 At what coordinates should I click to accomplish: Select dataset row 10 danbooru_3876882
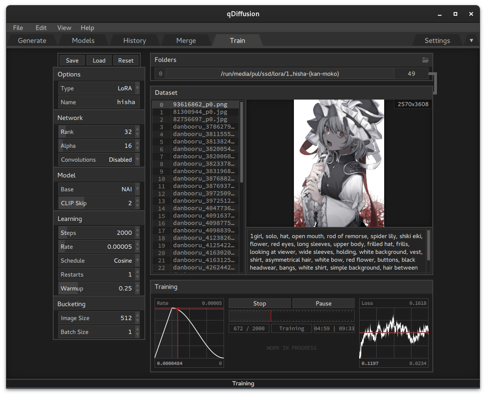tap(196, 179)
